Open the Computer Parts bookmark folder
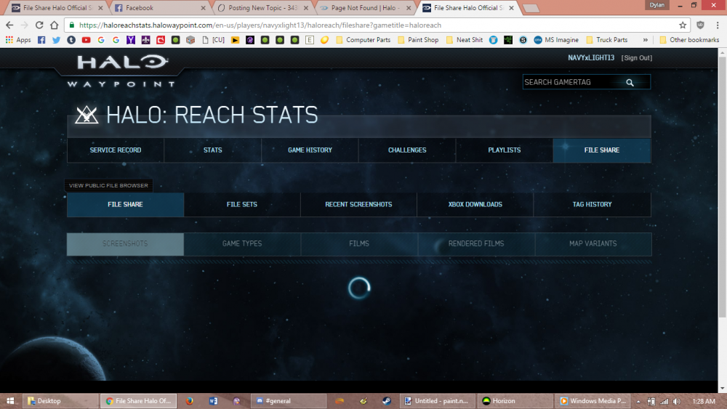727x409 pixels. [363, 40]
